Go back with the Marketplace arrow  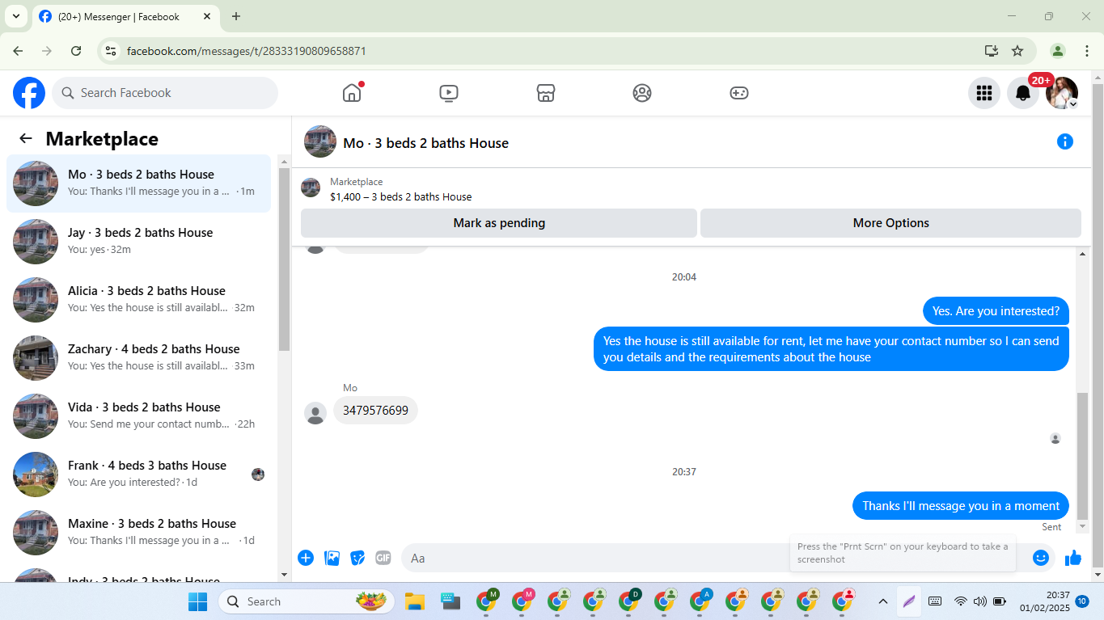tap(26, 138)
